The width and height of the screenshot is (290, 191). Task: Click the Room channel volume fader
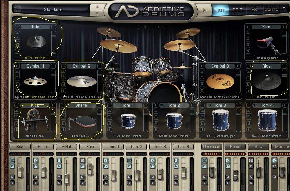pyautogui.click(x=235, y=174)
